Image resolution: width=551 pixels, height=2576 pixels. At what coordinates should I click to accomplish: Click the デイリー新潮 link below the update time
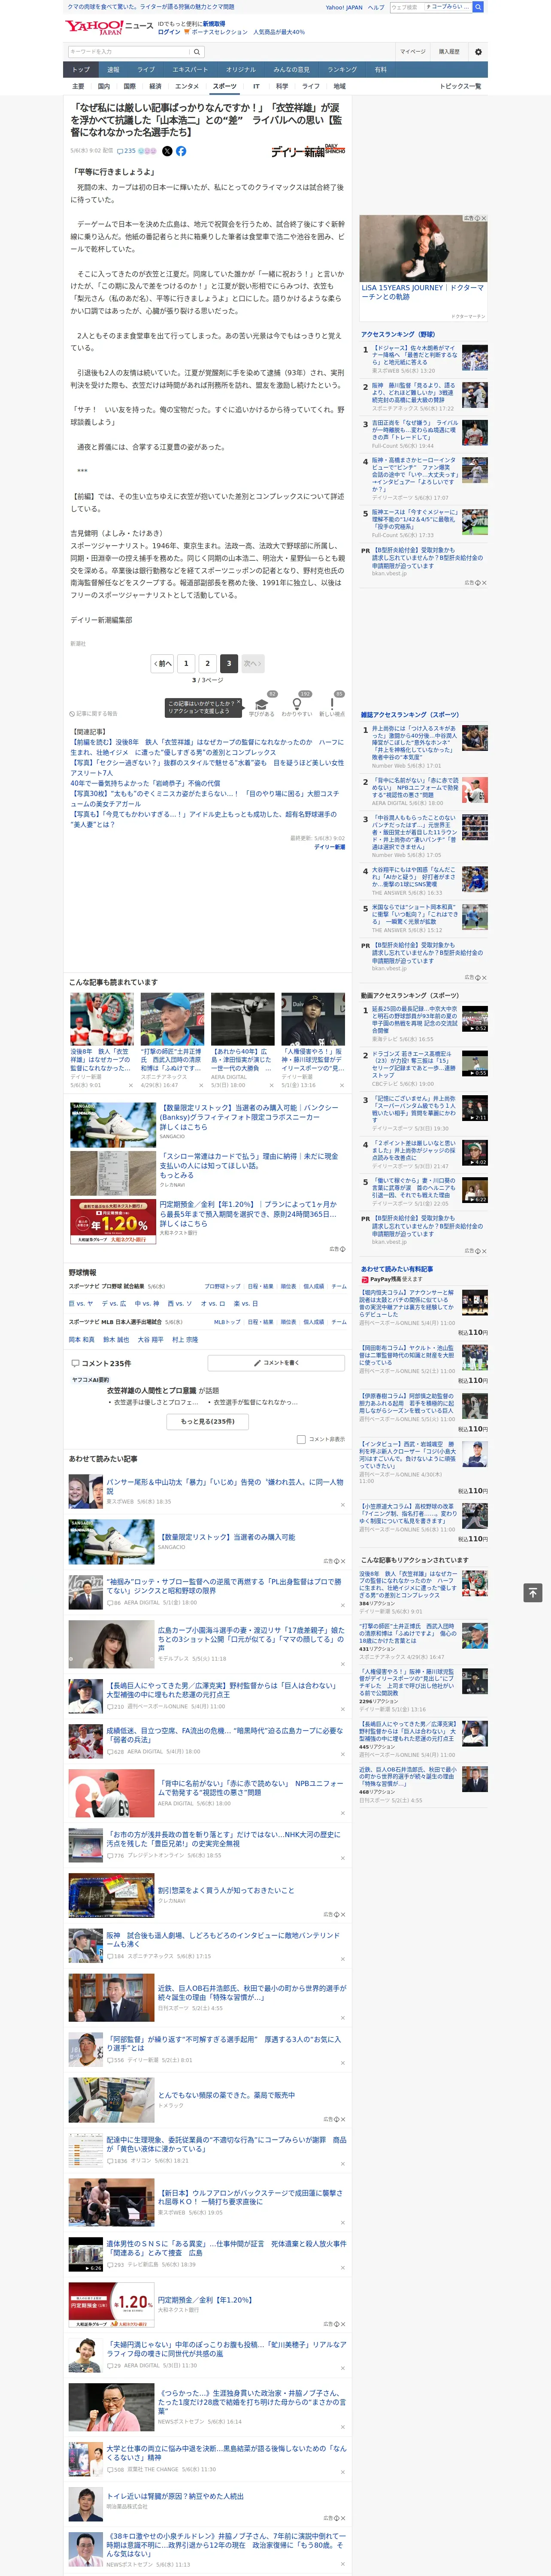point(330,847)
